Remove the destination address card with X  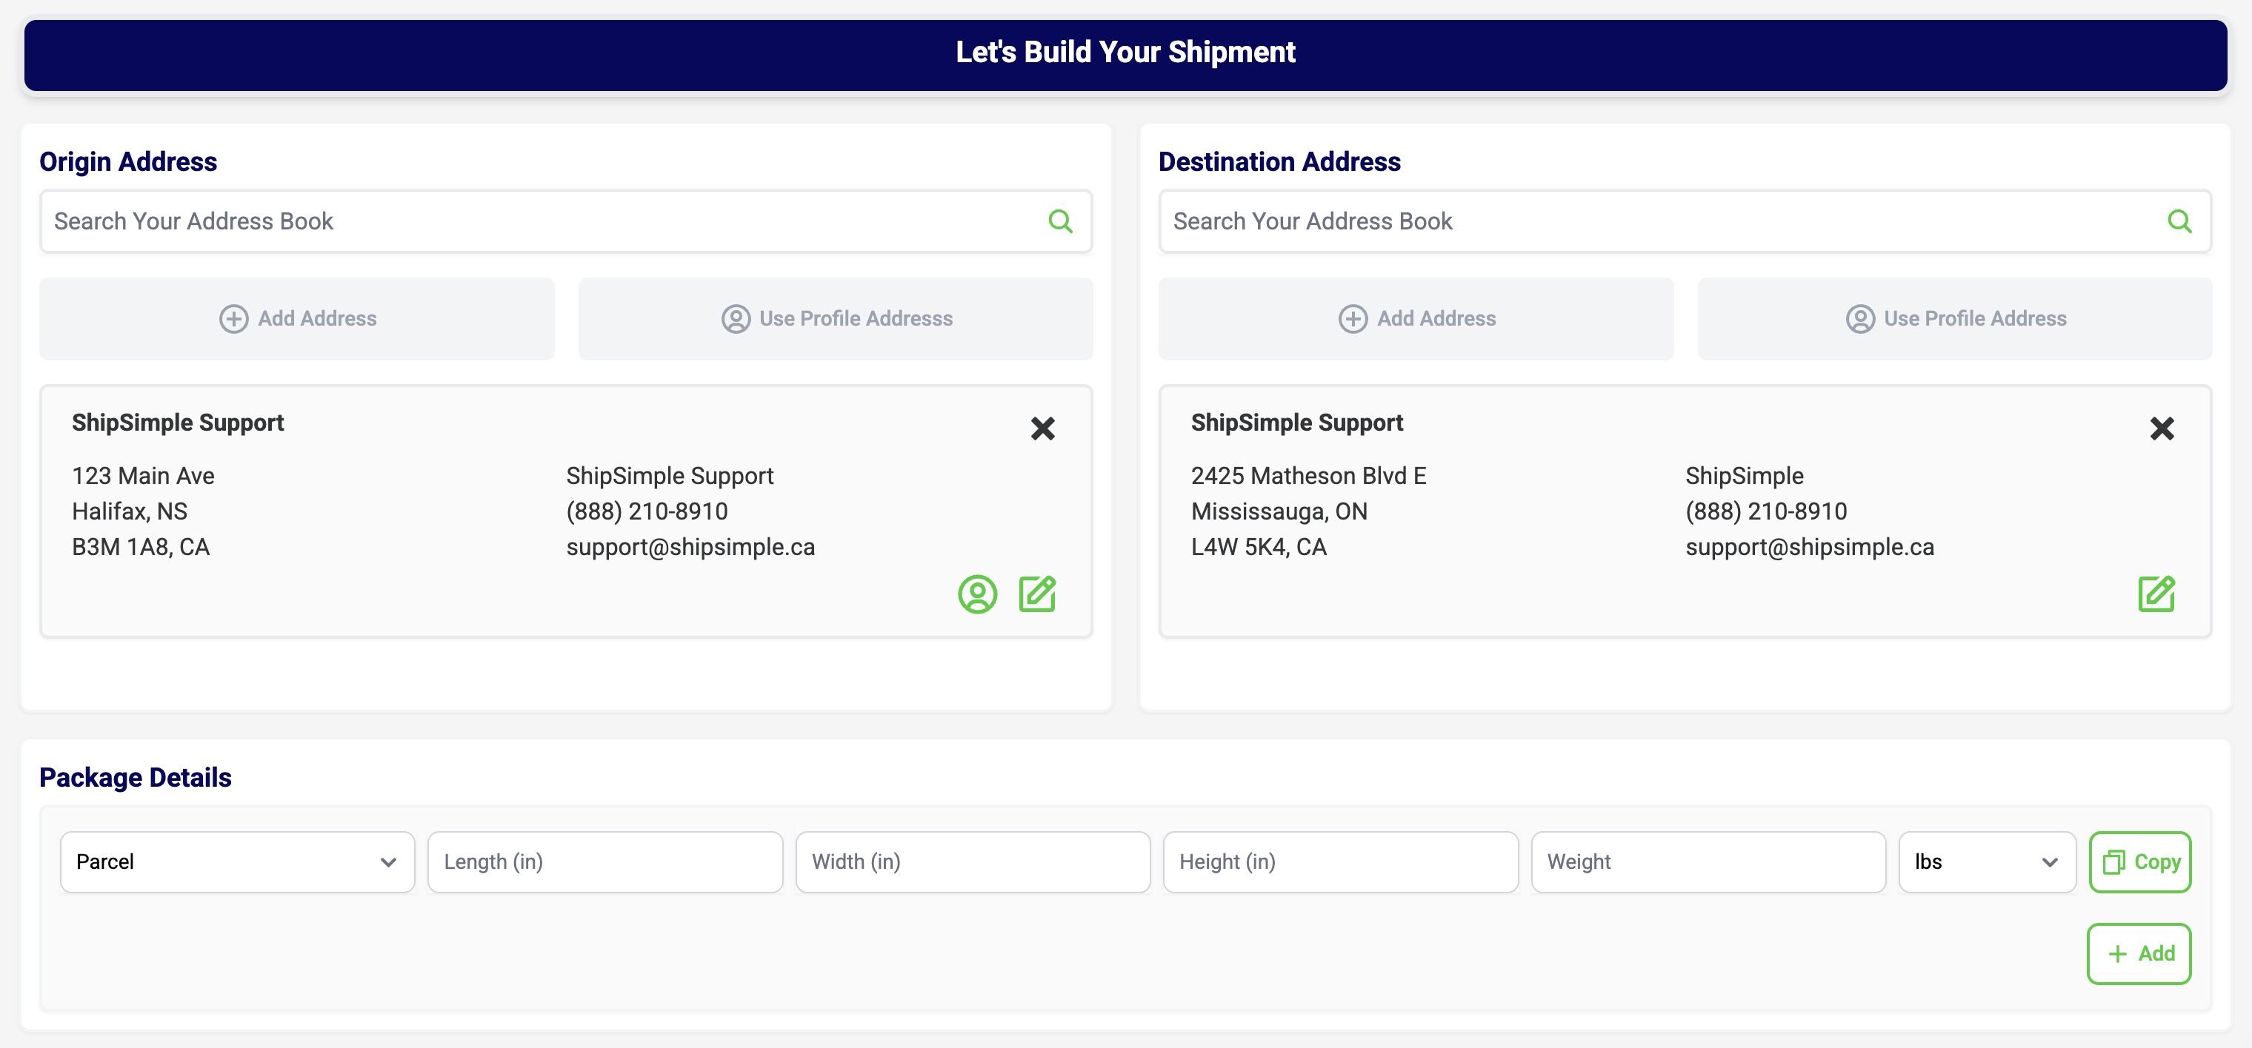click(x=2161, y=428)
